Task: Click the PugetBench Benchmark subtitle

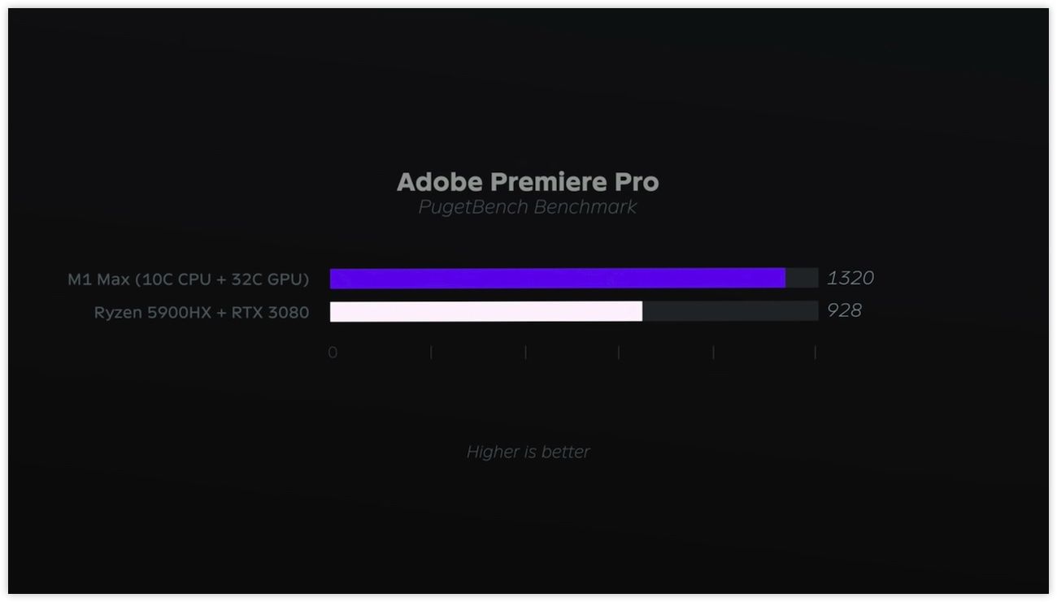Action: (x=528, y=207)
